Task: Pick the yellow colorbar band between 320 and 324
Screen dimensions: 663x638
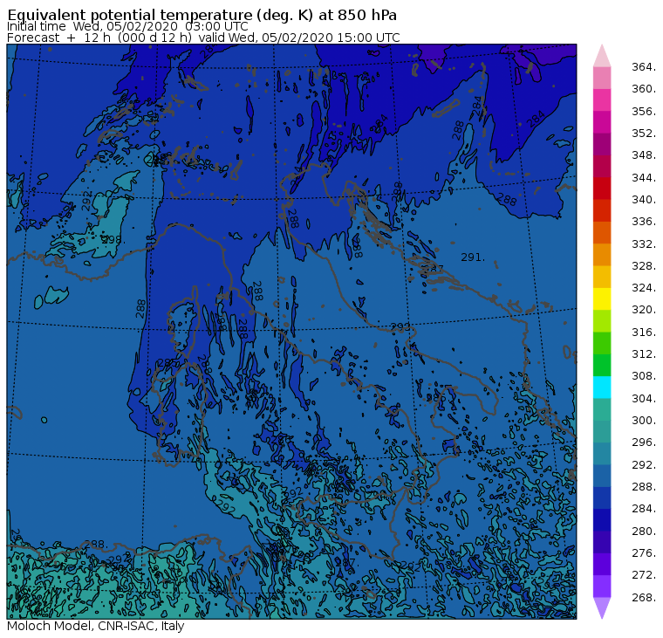Action: tap(602, 299)
